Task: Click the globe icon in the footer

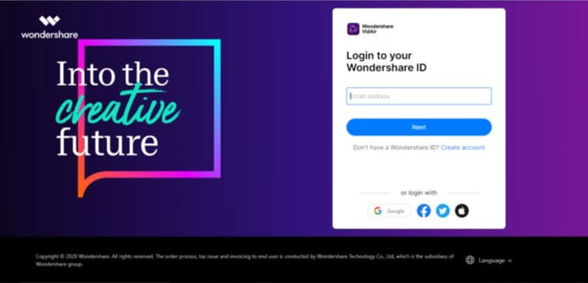Action: pos(470,260)
